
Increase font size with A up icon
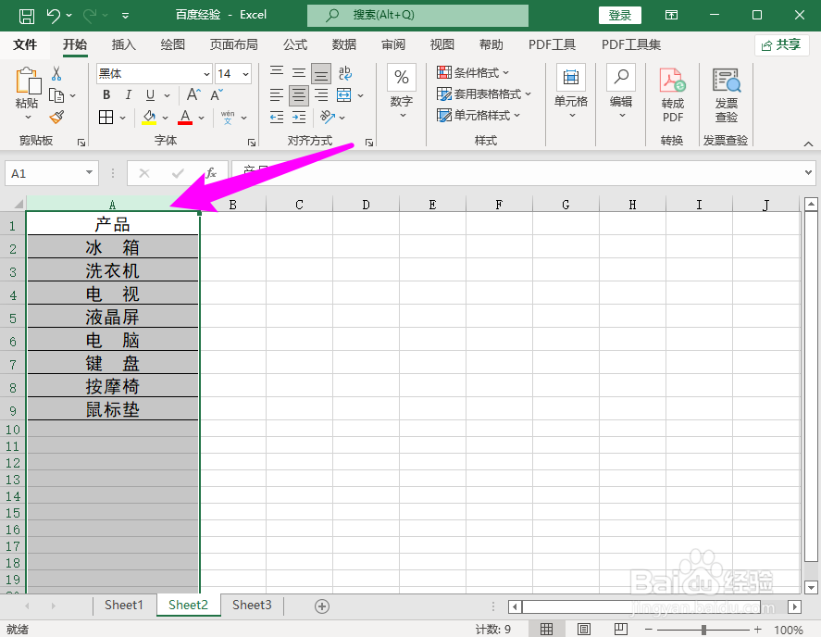tap(193, 94)
